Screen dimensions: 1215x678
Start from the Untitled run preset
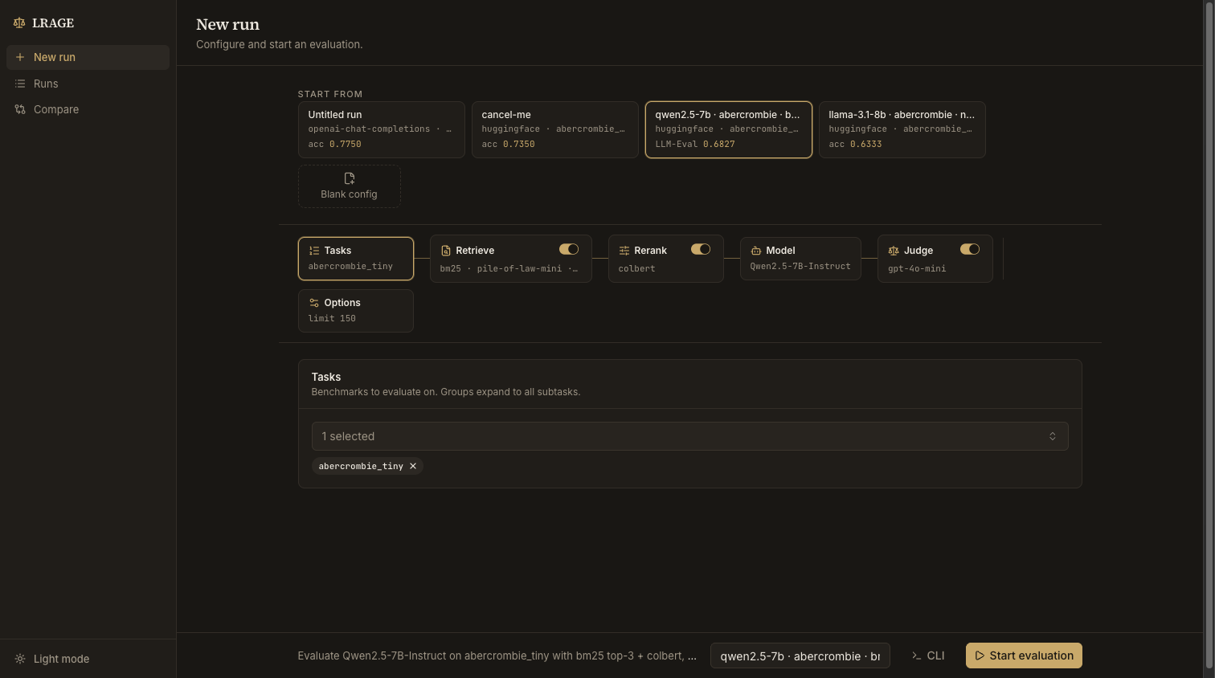click(x=382, y=129)
